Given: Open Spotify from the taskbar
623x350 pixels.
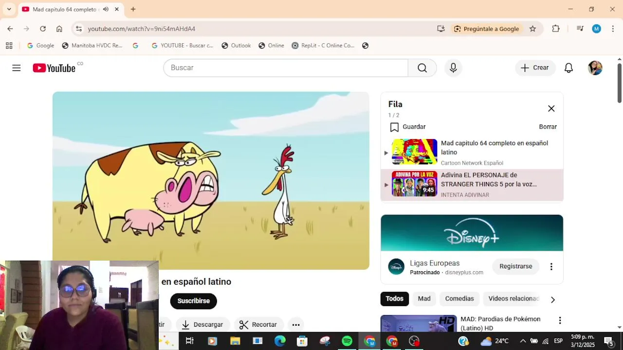Looking at the screenshot, I should (347, 341).
